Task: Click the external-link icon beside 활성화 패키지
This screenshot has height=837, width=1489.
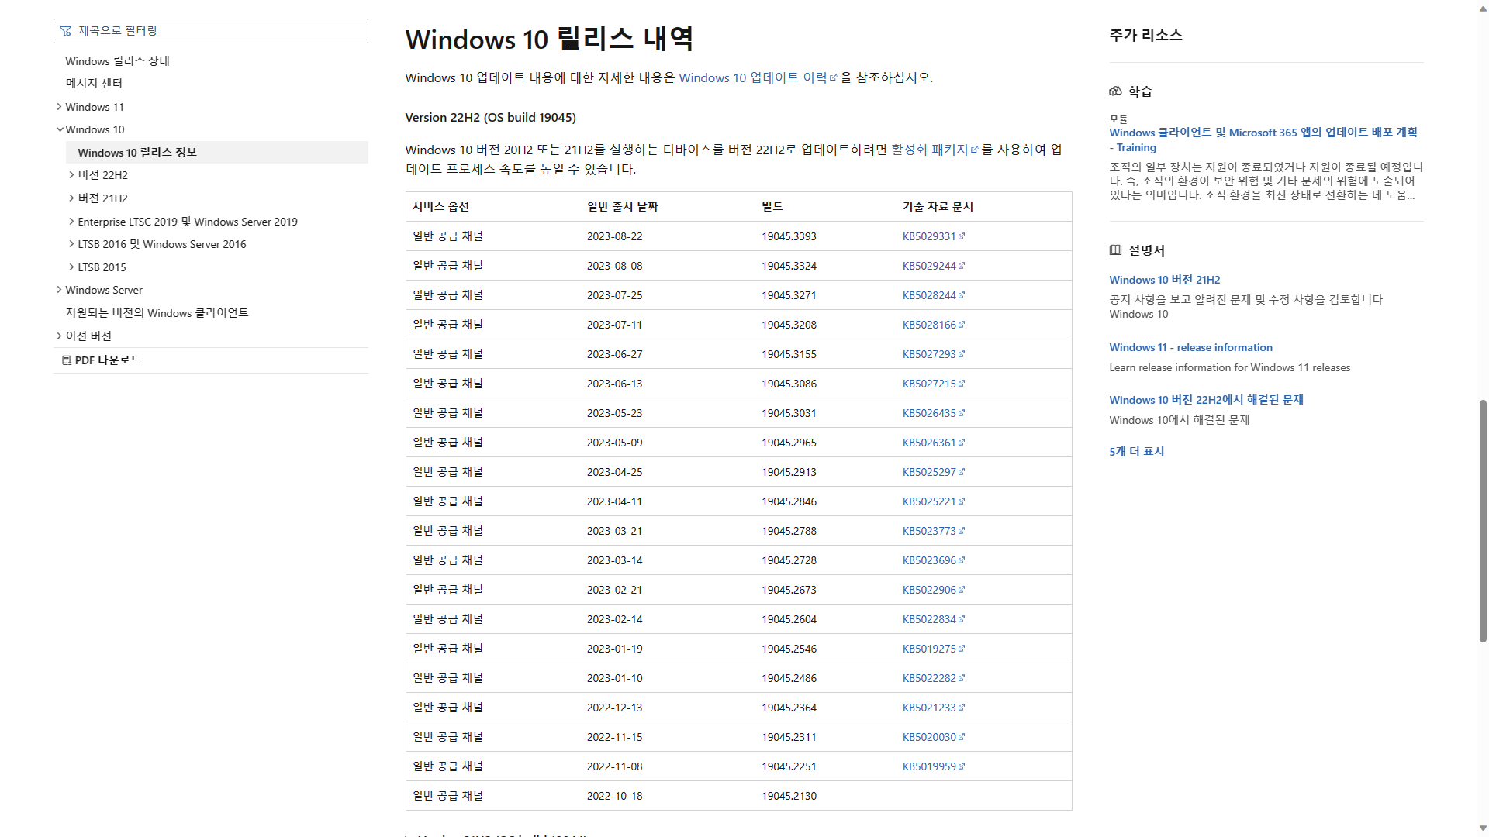Action: click(x=974, y=150)
